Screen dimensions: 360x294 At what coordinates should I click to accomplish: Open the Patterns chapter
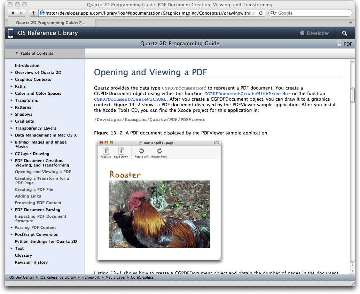coord(23,107)
